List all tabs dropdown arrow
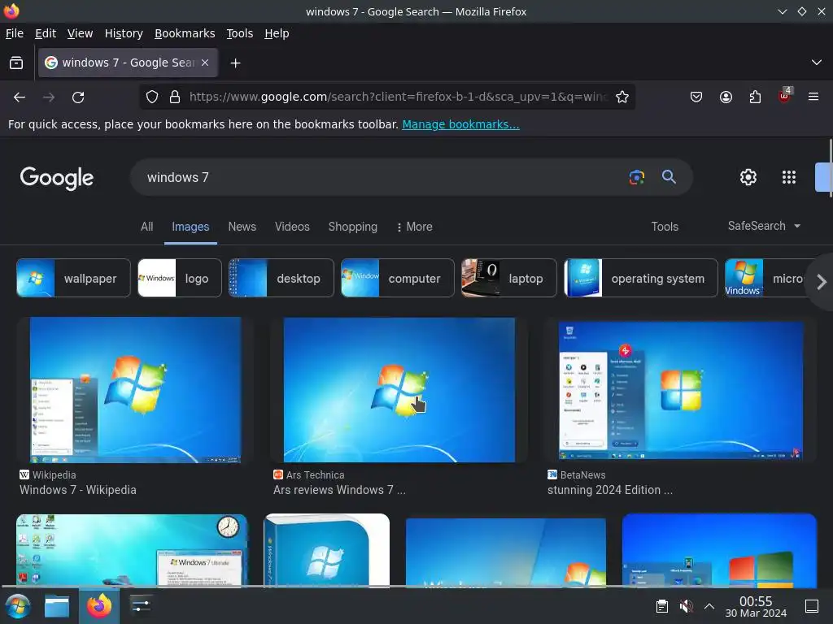The image size is (833, 624). point(817,63)
